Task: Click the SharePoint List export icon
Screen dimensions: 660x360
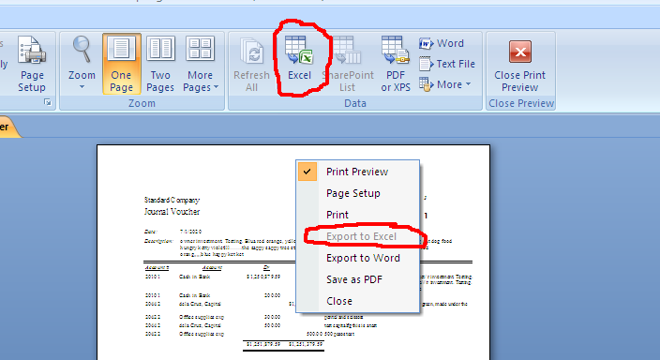Action: click(347, 64)
